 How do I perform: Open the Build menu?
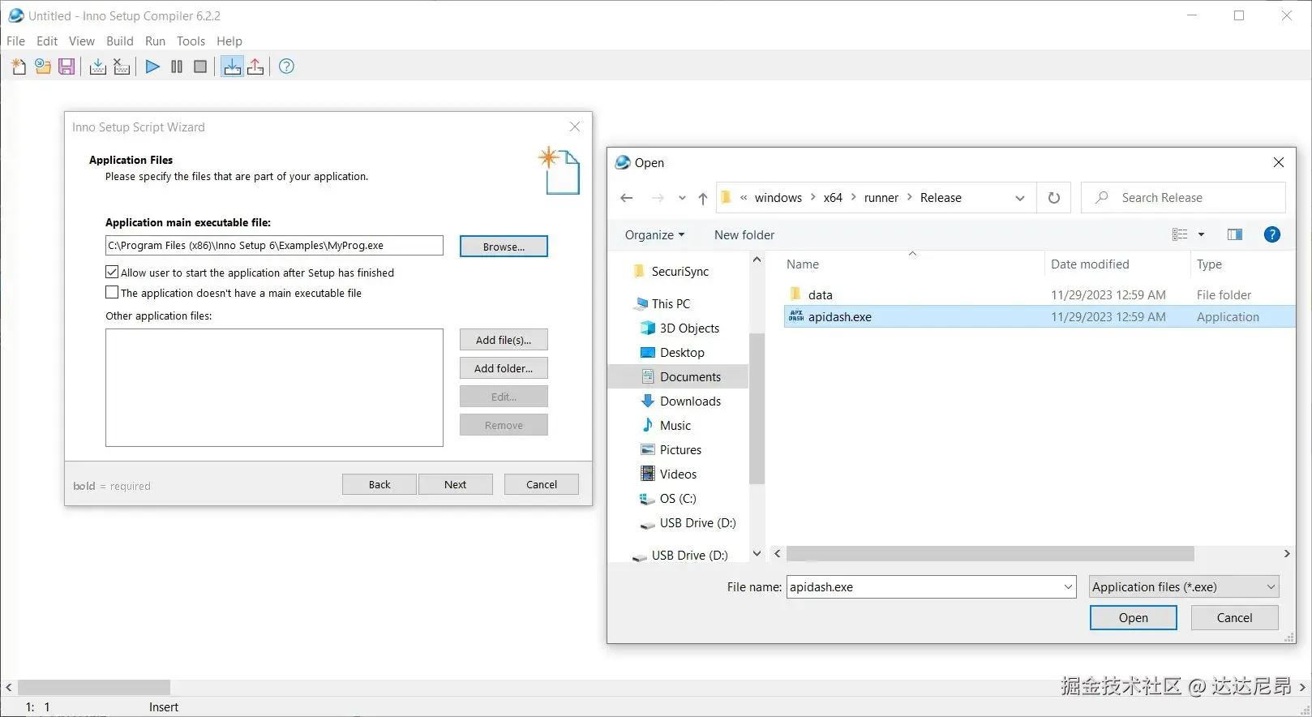(119, 41)
